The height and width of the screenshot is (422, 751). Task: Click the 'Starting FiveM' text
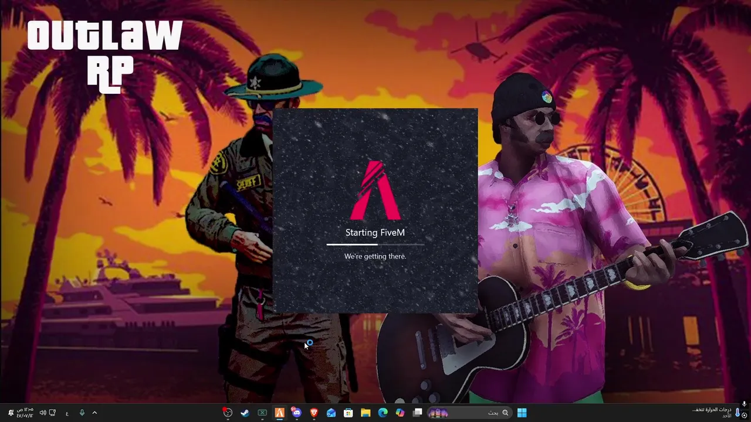coord(375,233)
